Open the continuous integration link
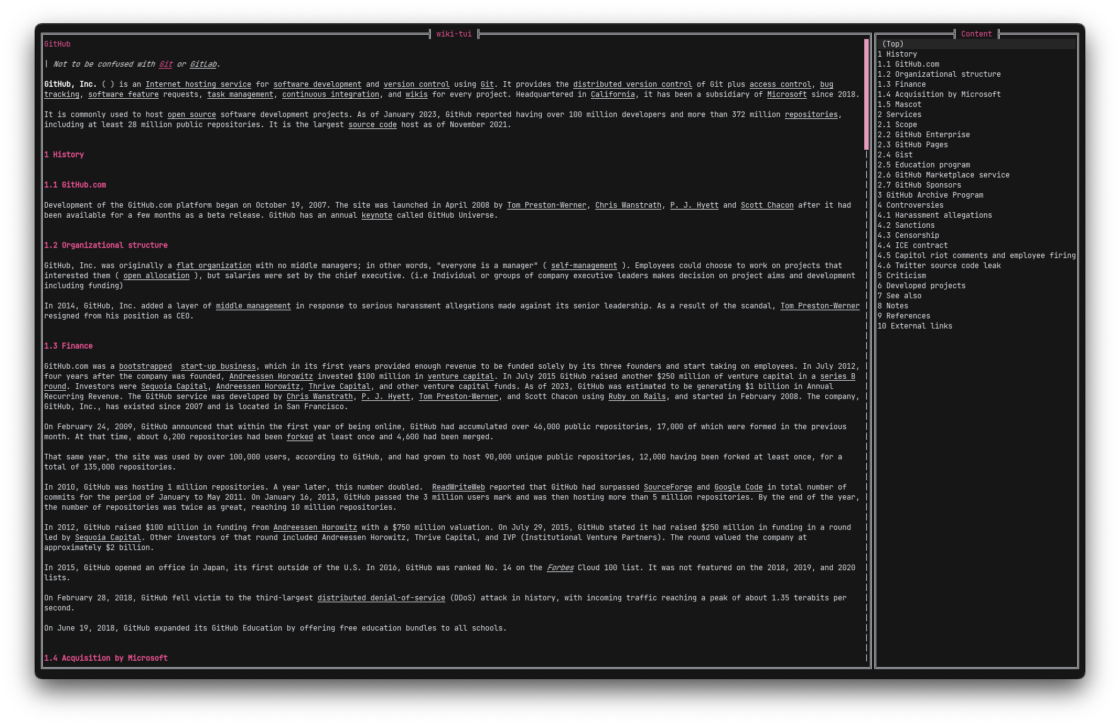1120x725 pixels. (331, 94)
